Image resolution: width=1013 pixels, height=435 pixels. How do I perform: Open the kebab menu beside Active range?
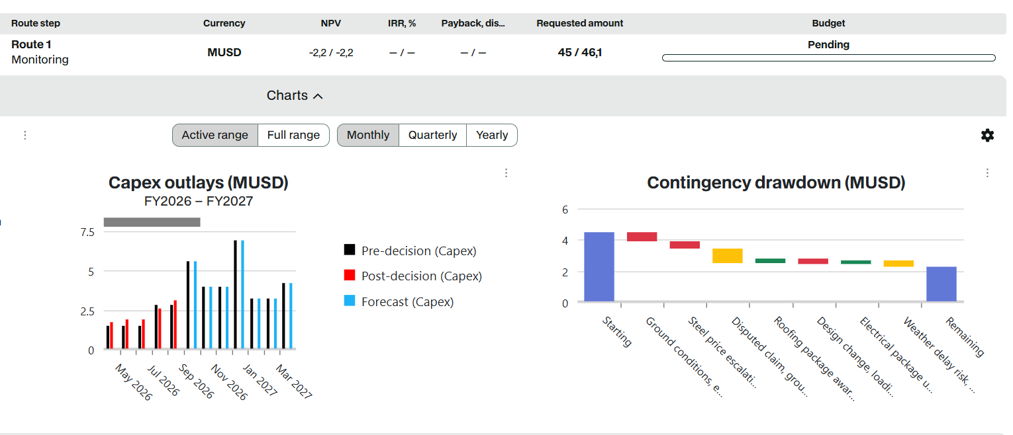(x=25, y=135)
